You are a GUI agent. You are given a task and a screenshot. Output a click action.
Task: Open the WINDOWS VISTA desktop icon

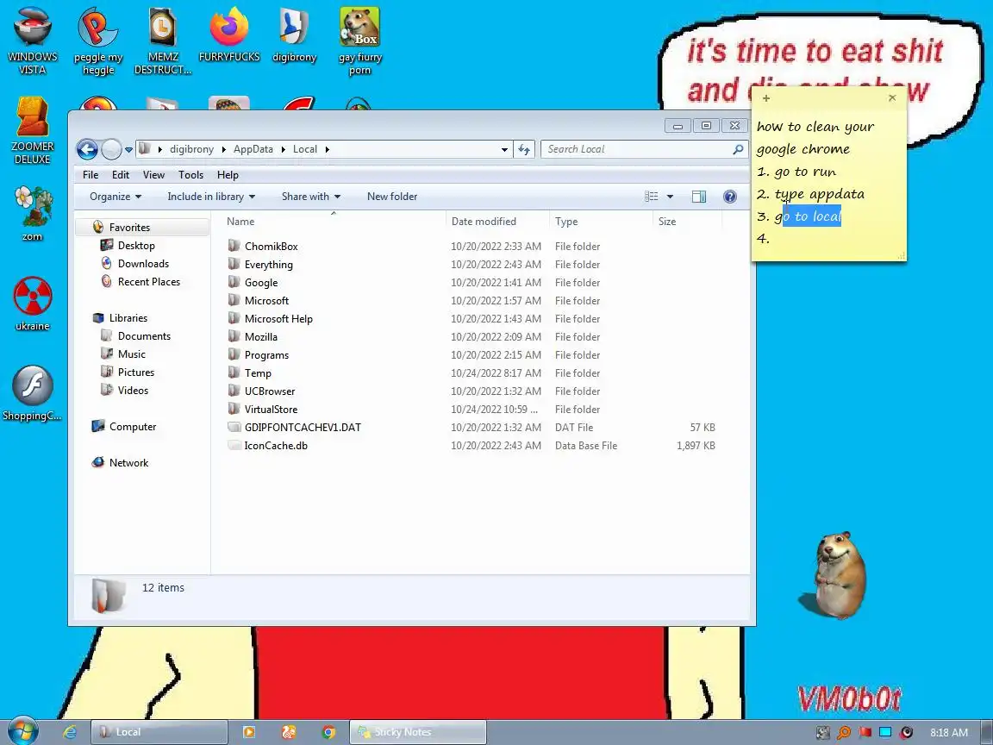pyautogui.click(x=32, y=40)
